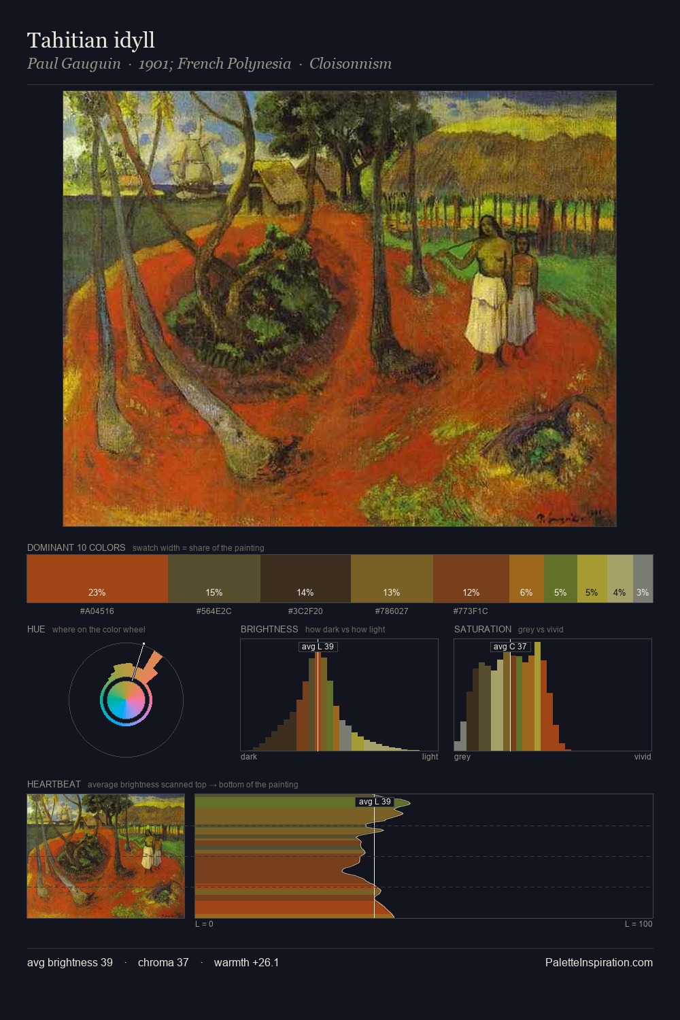Click the 'L = 100' axis label

click(x=639, y=924)
